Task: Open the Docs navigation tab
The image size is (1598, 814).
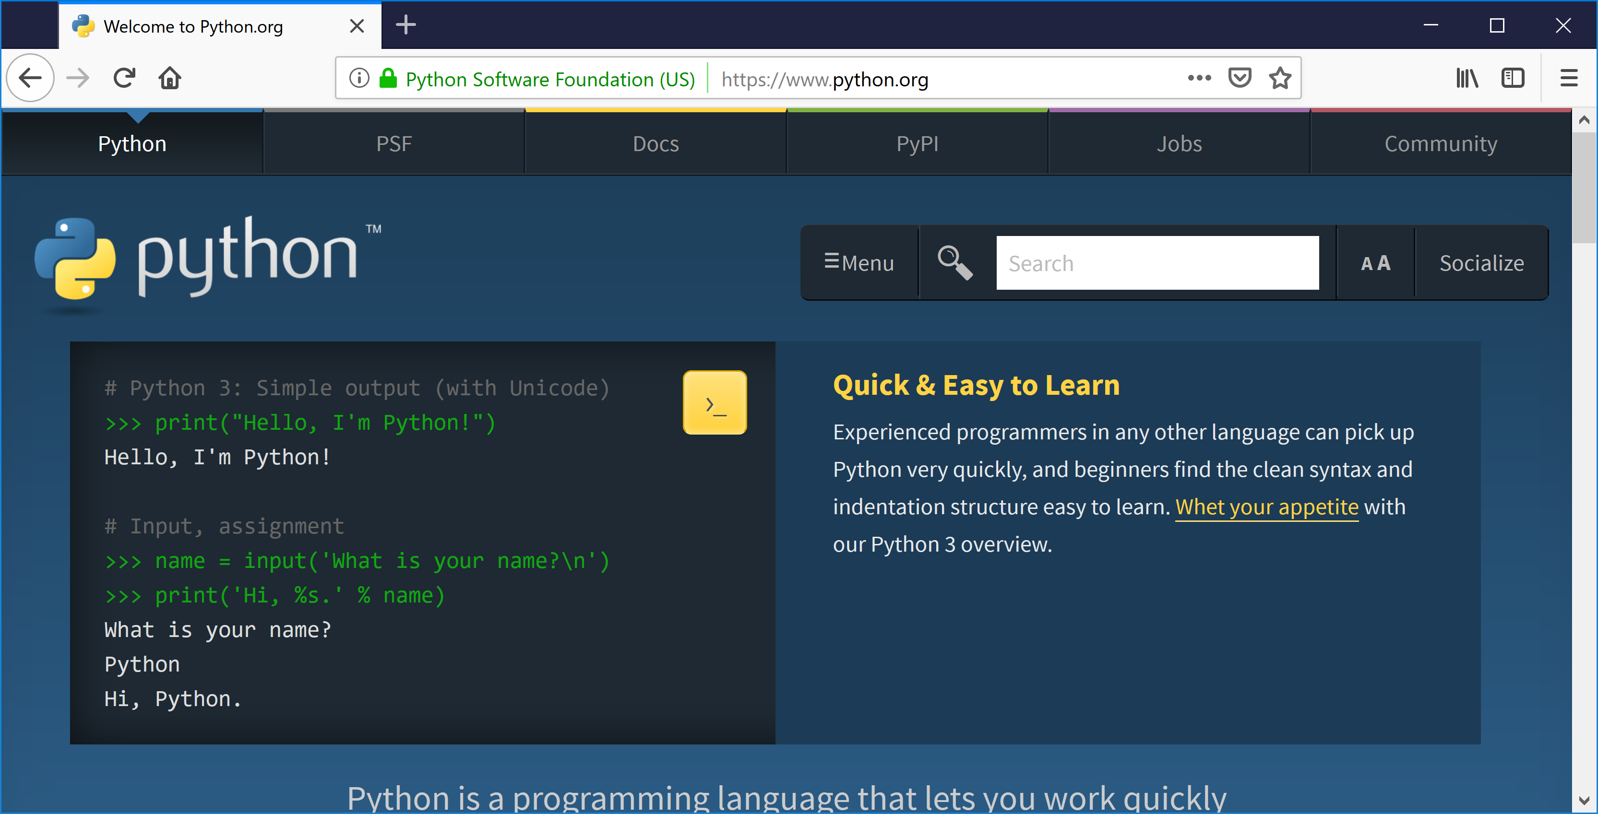Action: [x=656, y=143]
